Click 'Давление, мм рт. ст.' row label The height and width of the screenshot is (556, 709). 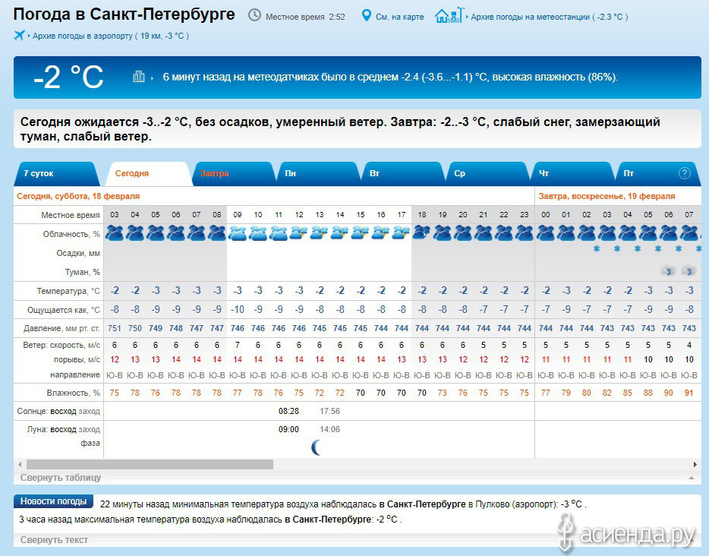point(62,328)
